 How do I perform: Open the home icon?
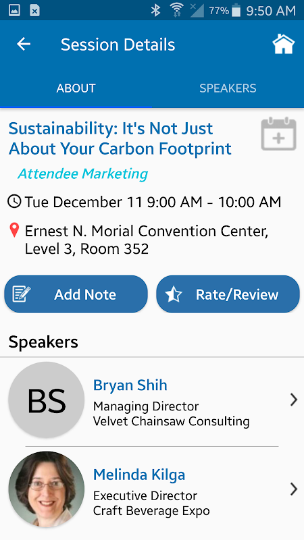coord(283,45)
